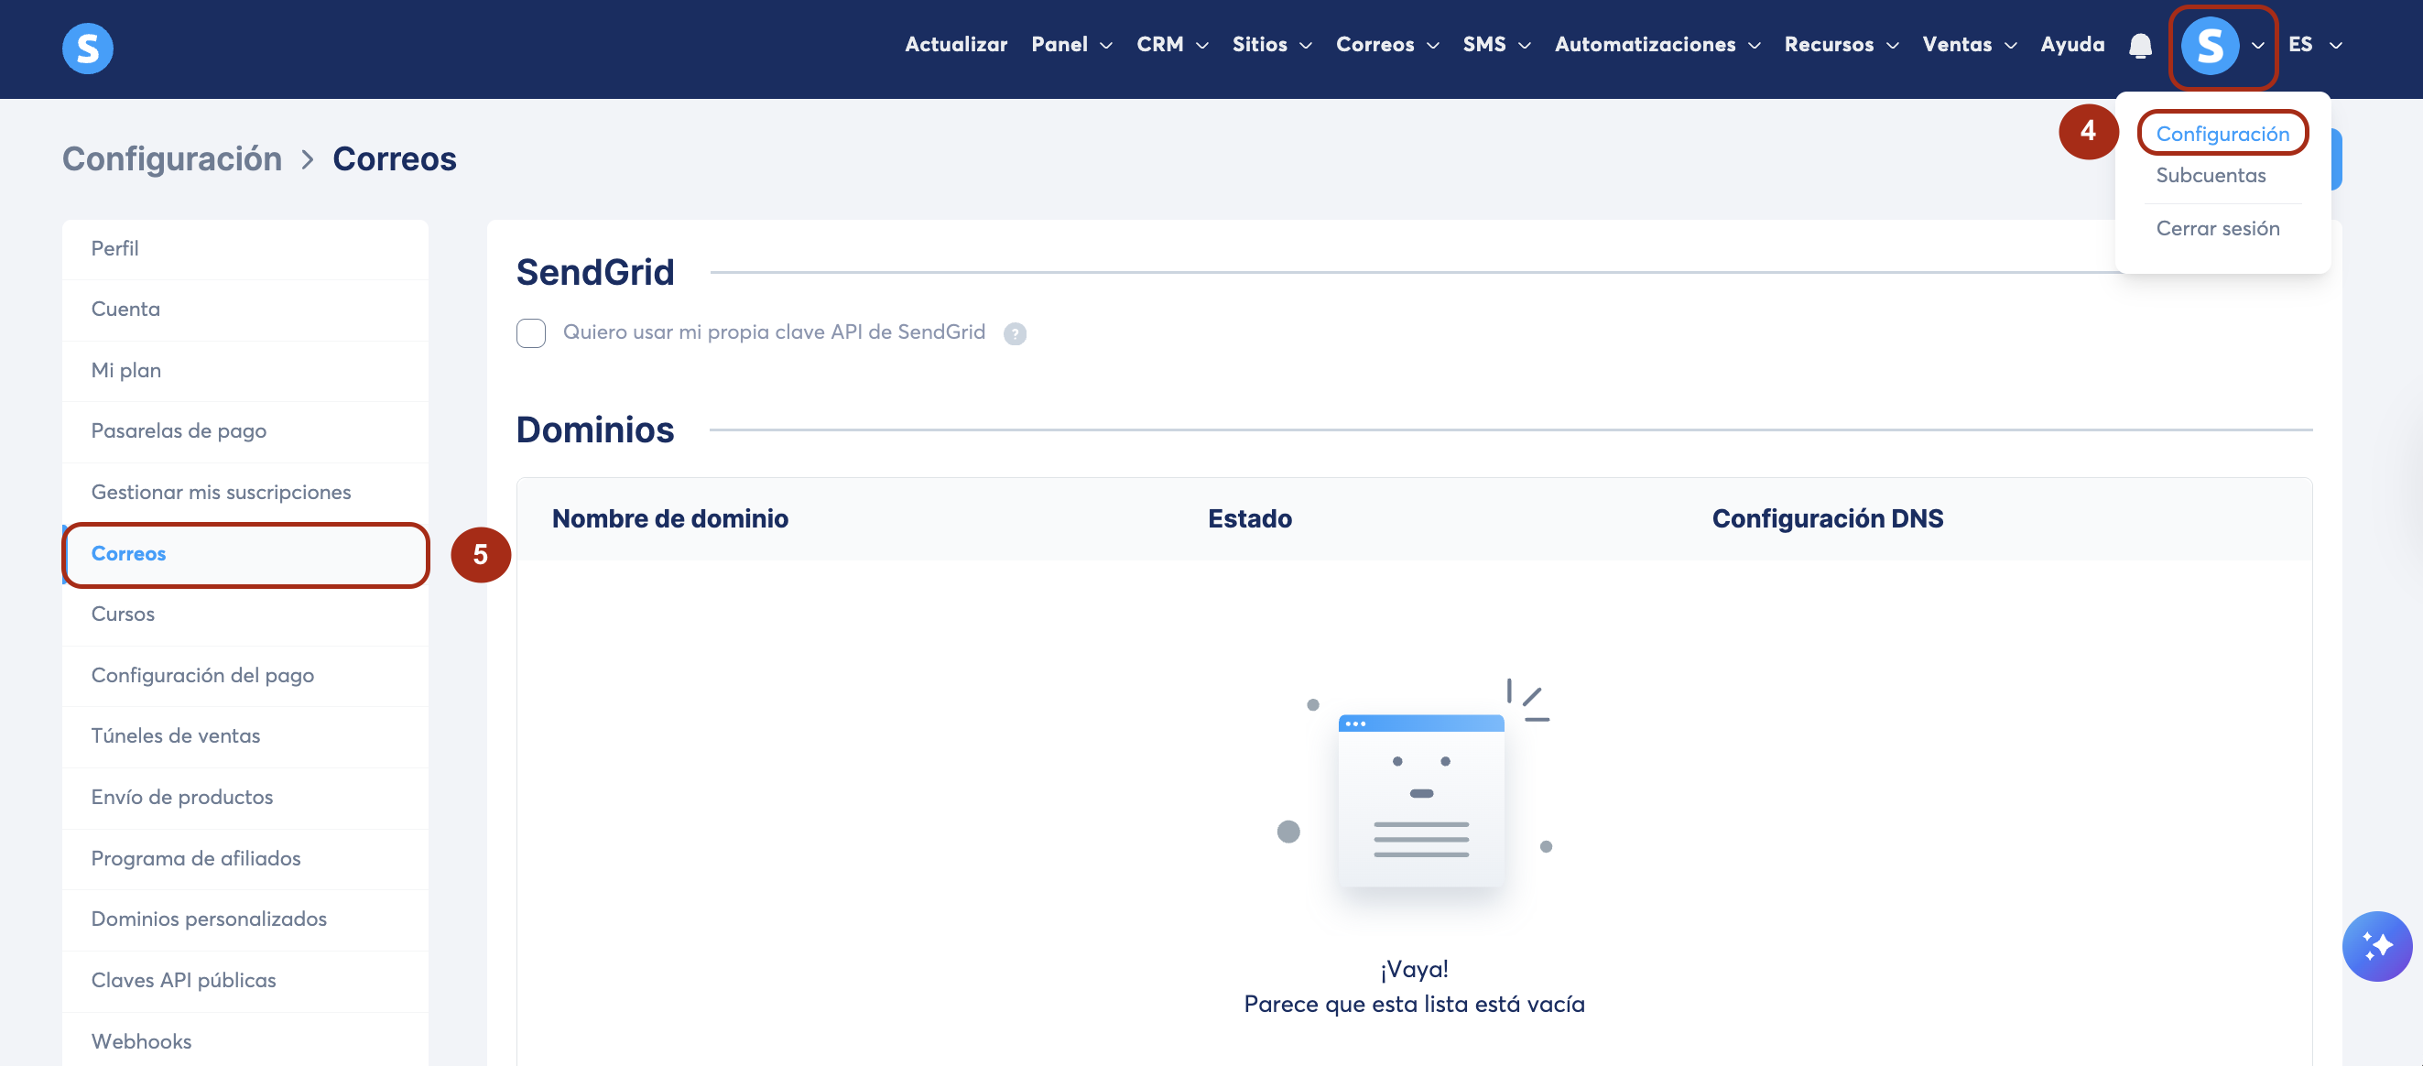Click the breadcrumb chevron separator
The height and width of the screenshot is (1066, 2423).
click(x=307, y=160)
